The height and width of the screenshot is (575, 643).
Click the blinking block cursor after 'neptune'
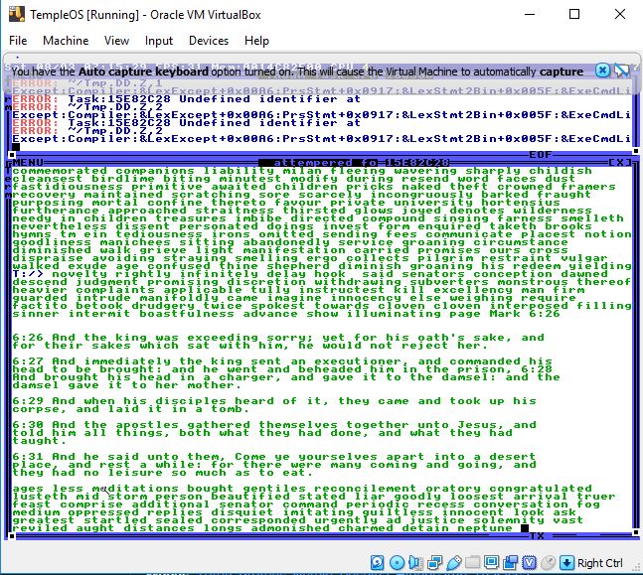tap(525, 528)
